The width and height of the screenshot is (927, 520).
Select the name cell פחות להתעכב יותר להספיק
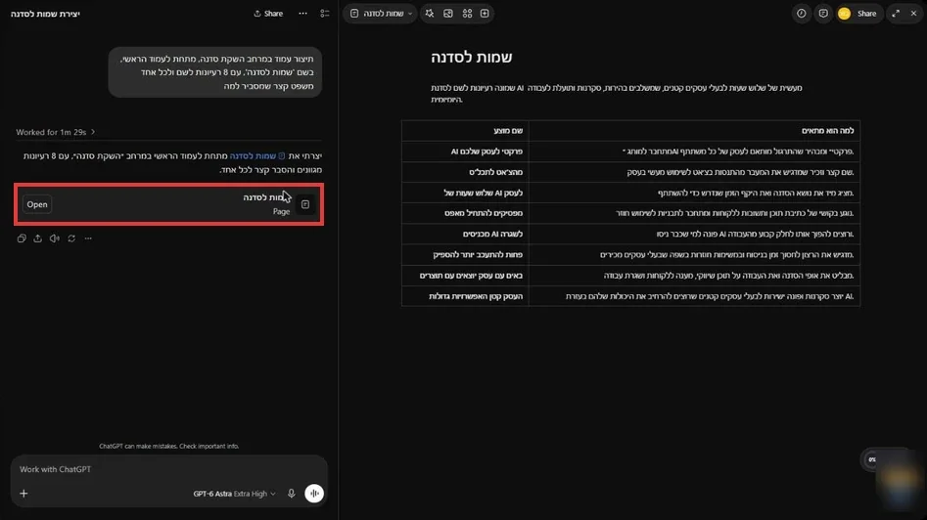465,254
